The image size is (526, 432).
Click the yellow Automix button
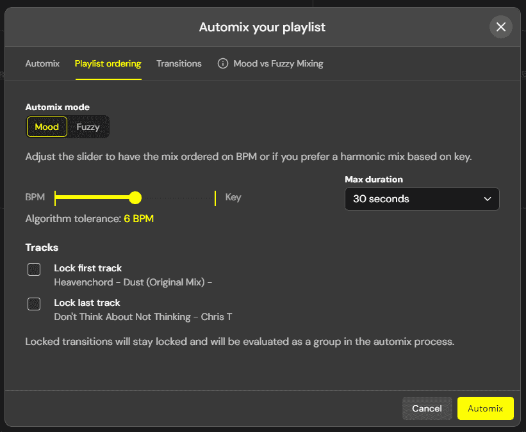click(485, 408)
